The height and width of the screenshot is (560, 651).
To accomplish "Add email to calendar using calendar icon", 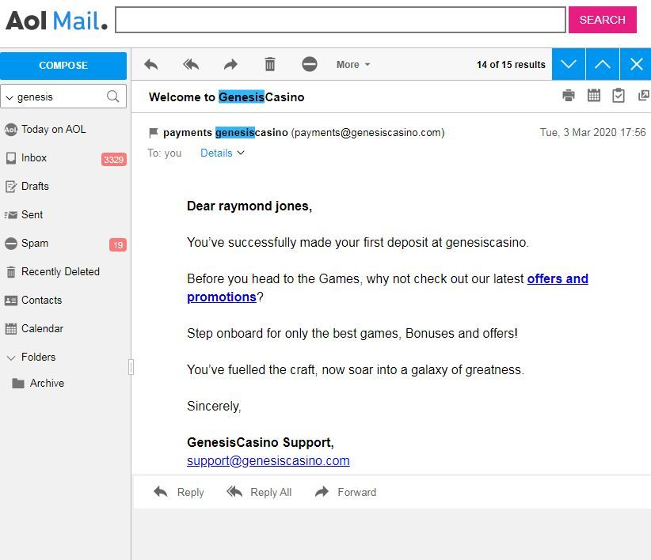I will click(x=594, y=96).
